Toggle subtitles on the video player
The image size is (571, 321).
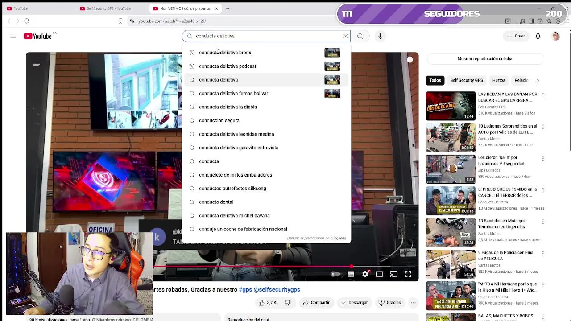351,274
